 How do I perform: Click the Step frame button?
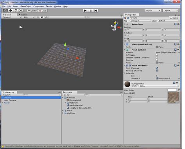tap(96, 11)
